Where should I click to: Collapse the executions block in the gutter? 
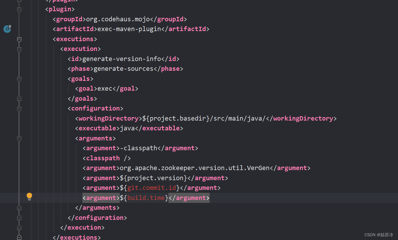point(19,40)
